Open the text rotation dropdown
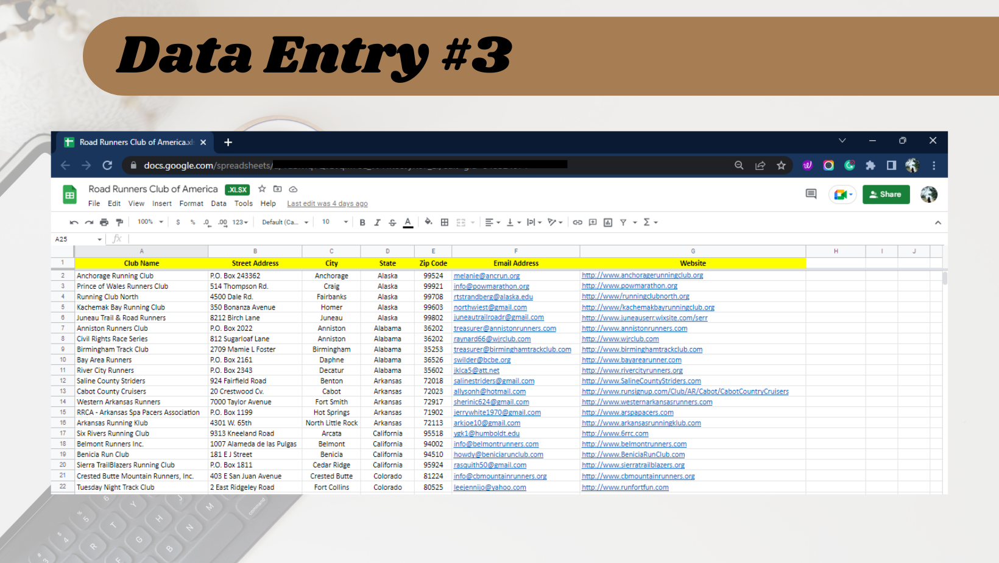This screenshot has width=999, height=563. pos(555,222)
